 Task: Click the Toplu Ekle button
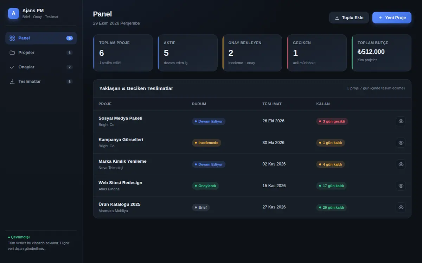tap(349, 18)
